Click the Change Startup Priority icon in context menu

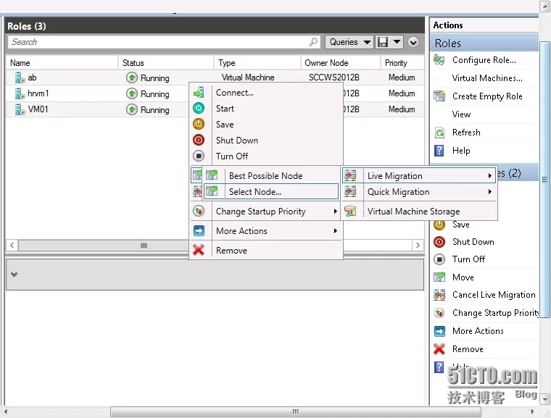point(199,211)
